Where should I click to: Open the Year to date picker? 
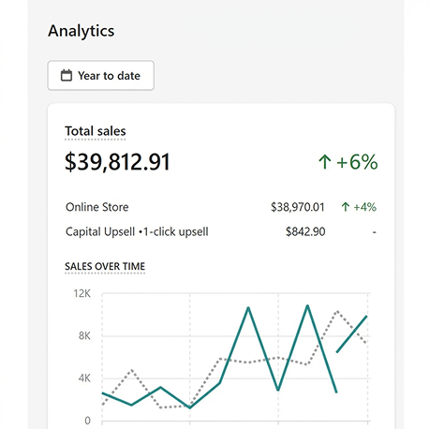tap(100, 76)
